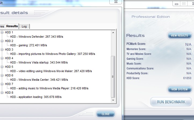Click the Professional Edition heading
This screenshot has height=120, width=194.
150,17
